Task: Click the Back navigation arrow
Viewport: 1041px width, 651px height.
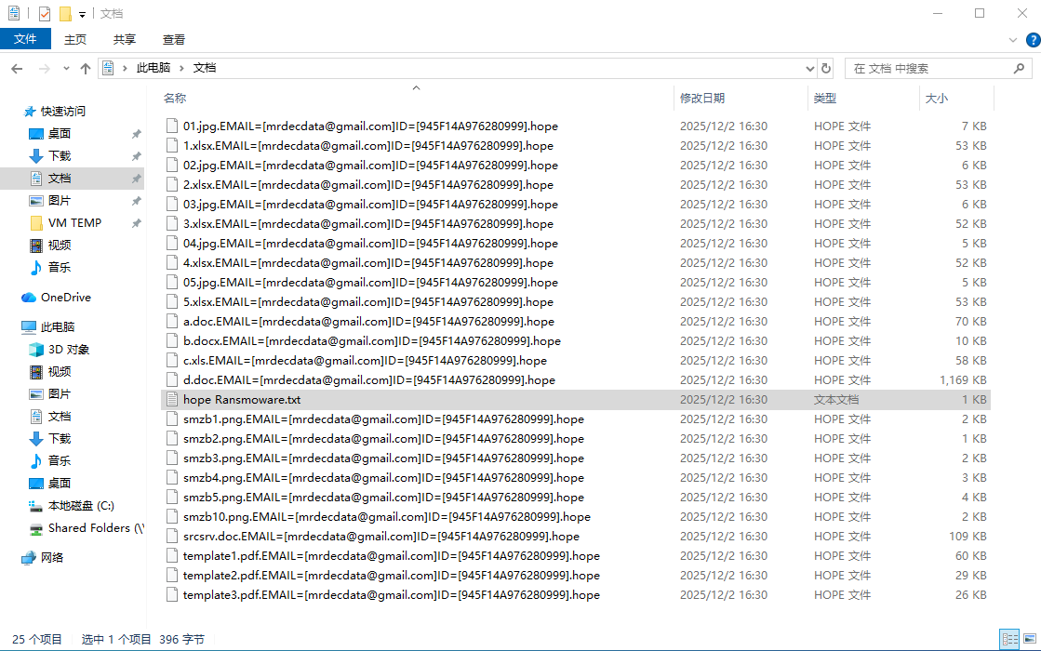Action: tap(17, 69)
